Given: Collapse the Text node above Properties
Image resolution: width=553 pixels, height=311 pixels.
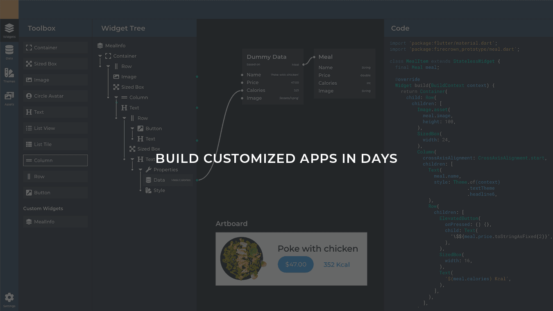Looking at the screenshot, I should 132,159.
